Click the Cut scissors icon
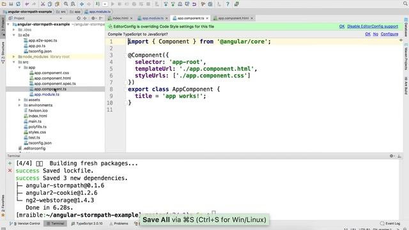The height and width of the screenshot is (230, 409). [43, 4]
